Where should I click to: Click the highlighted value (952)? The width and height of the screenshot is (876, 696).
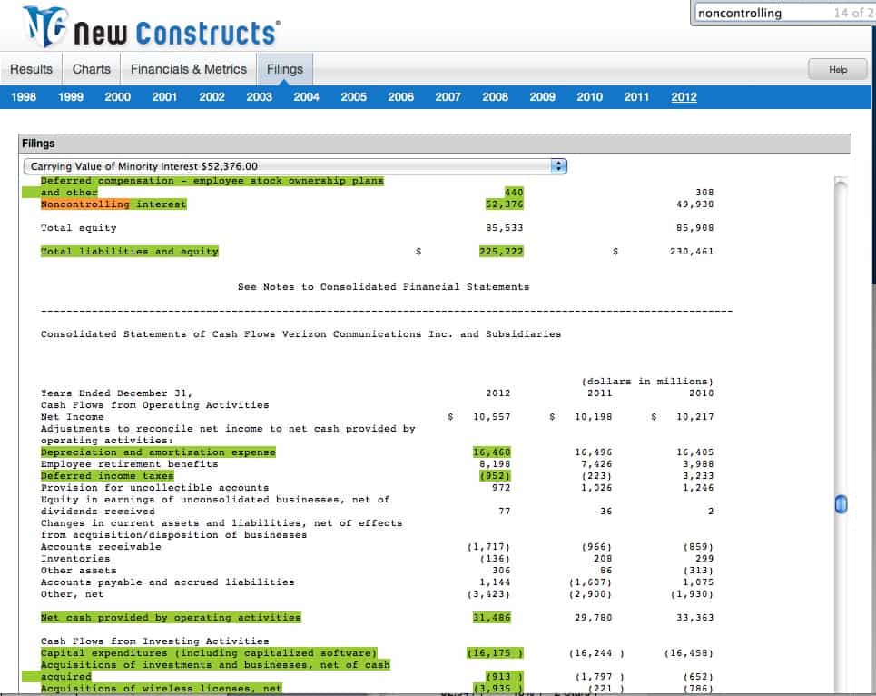[495, 476]
